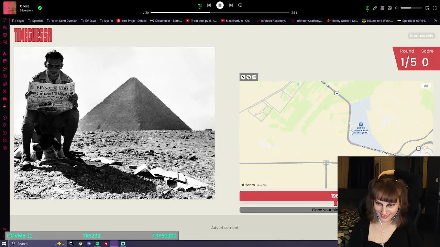This screenshot has width=440, height=247.
Task: Toggle smart shuffle in the player
Action: coord(200,5)
